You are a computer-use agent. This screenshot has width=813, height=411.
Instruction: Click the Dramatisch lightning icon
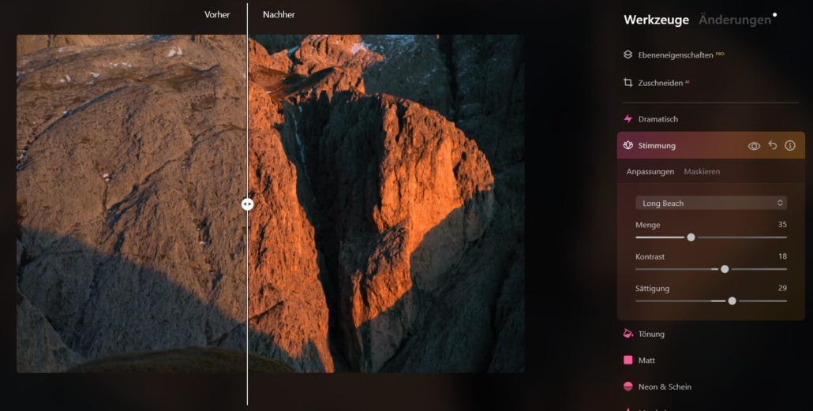pyautogui.click(x=628, y=119)
